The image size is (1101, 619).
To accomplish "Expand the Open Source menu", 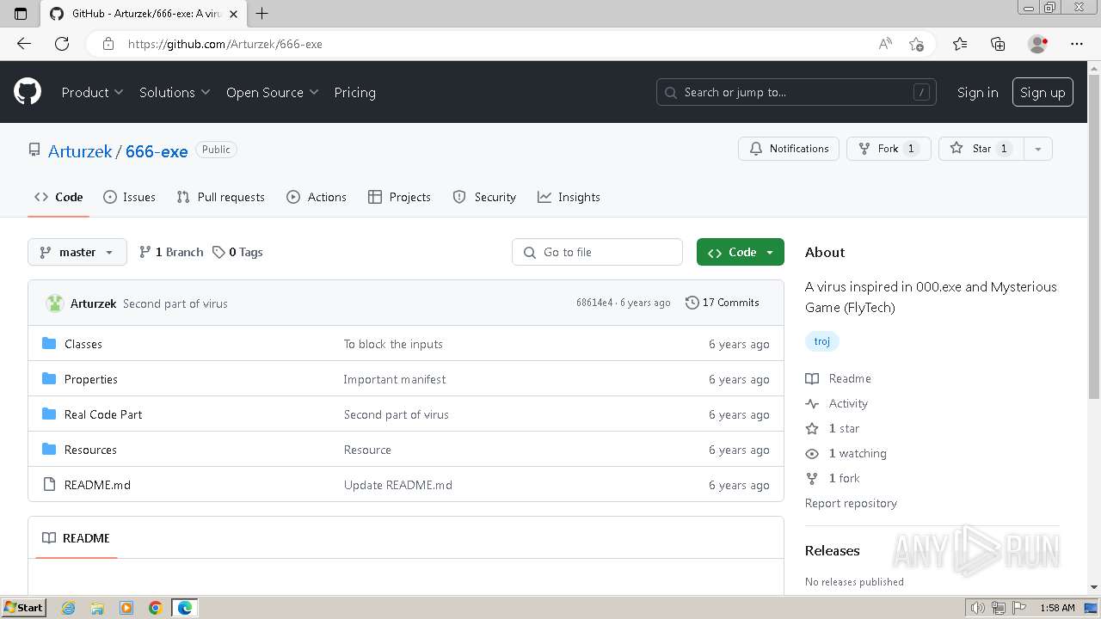I will (272, 92).
